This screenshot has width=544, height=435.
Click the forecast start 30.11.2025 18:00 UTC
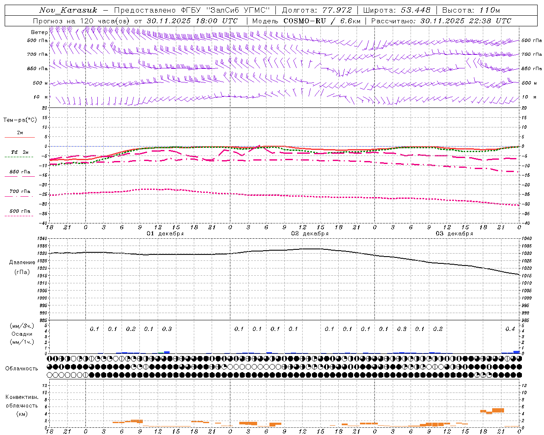pyautogui.click(x=193, y=21)
